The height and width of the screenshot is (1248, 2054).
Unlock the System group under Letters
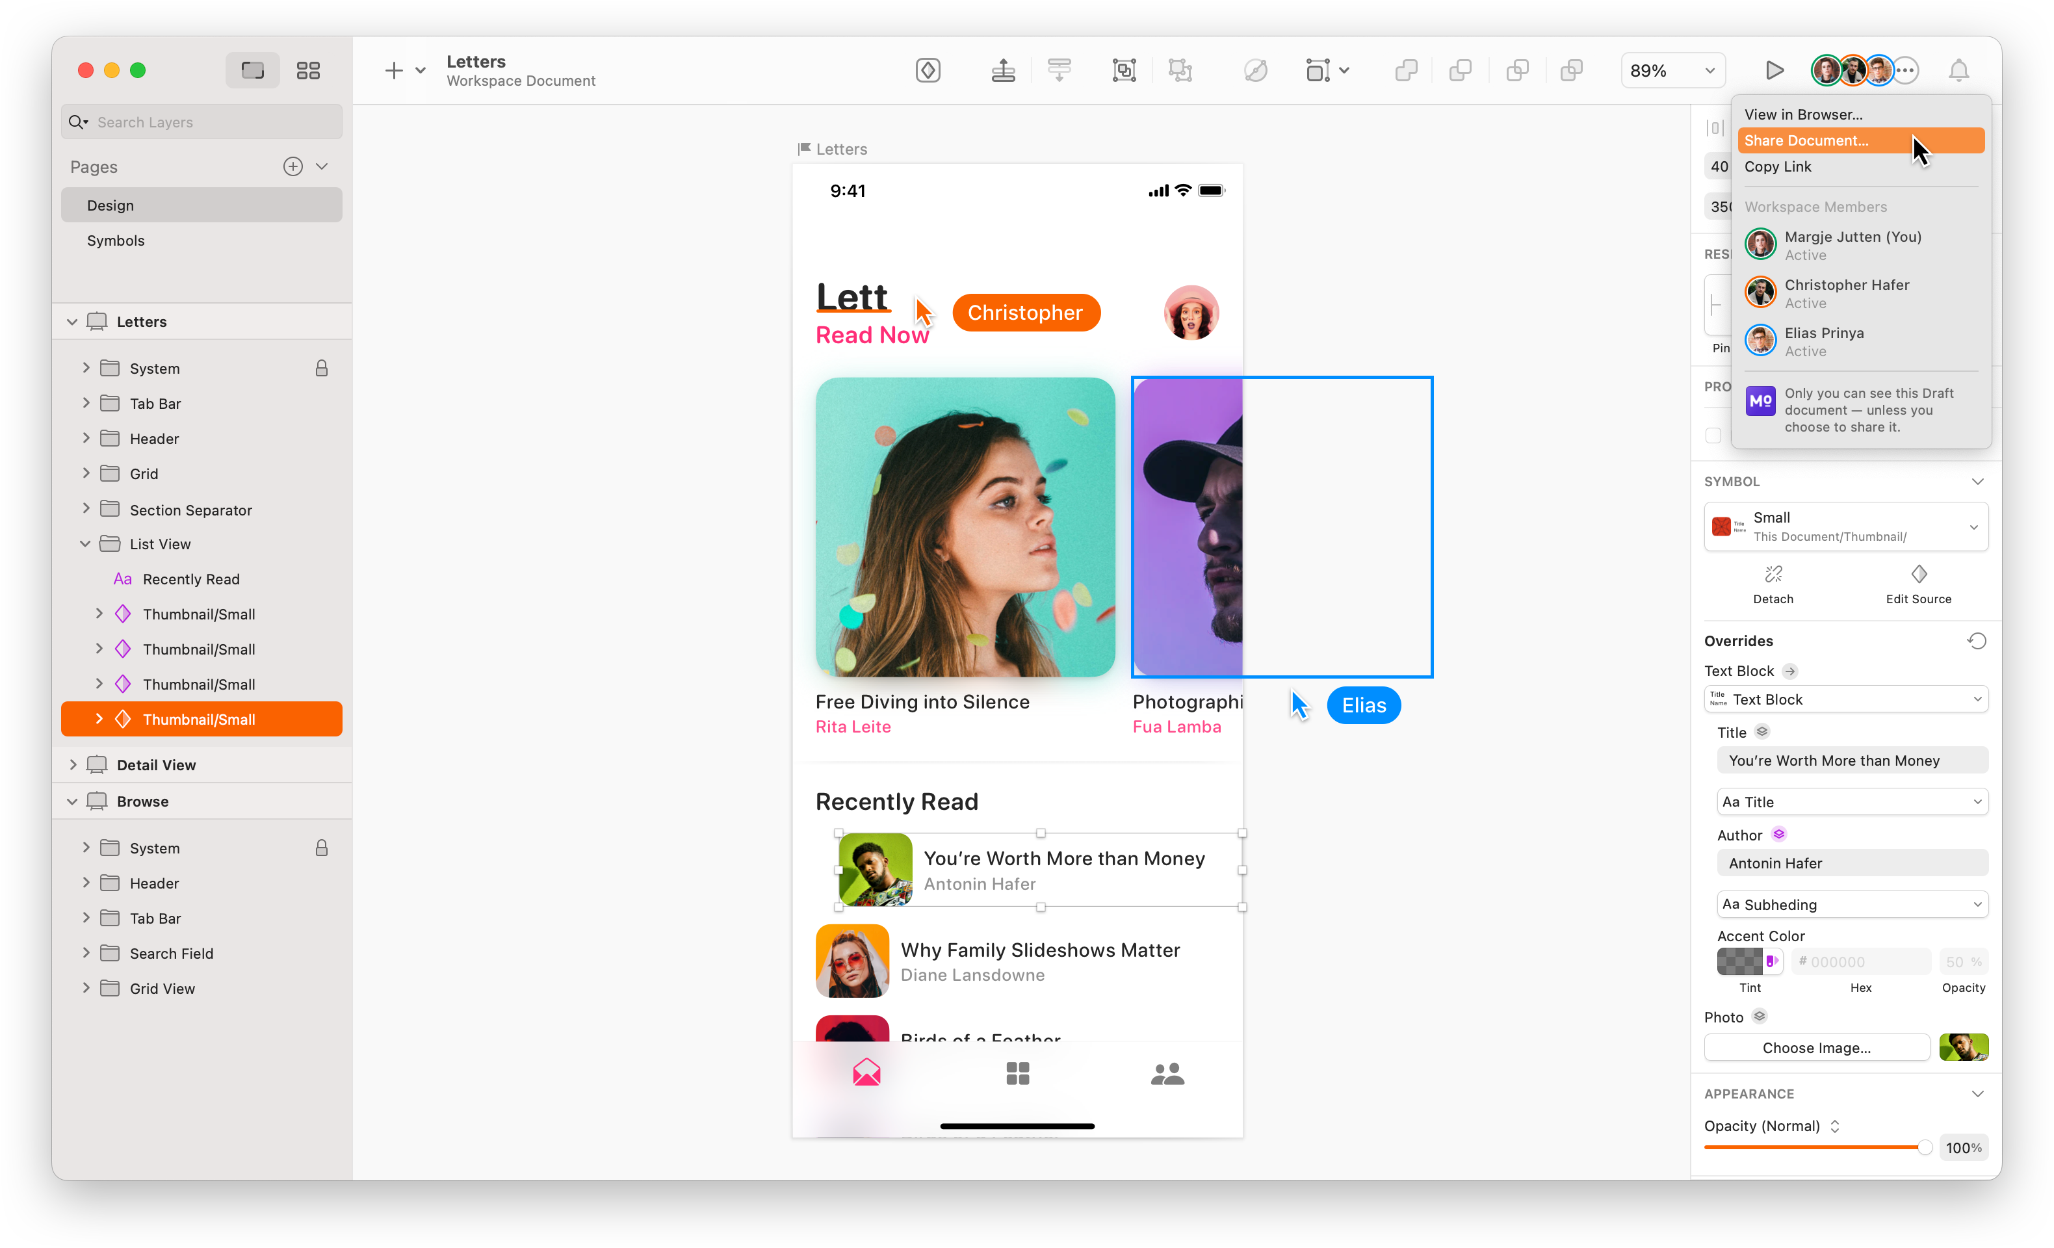(x=322, y=368)
